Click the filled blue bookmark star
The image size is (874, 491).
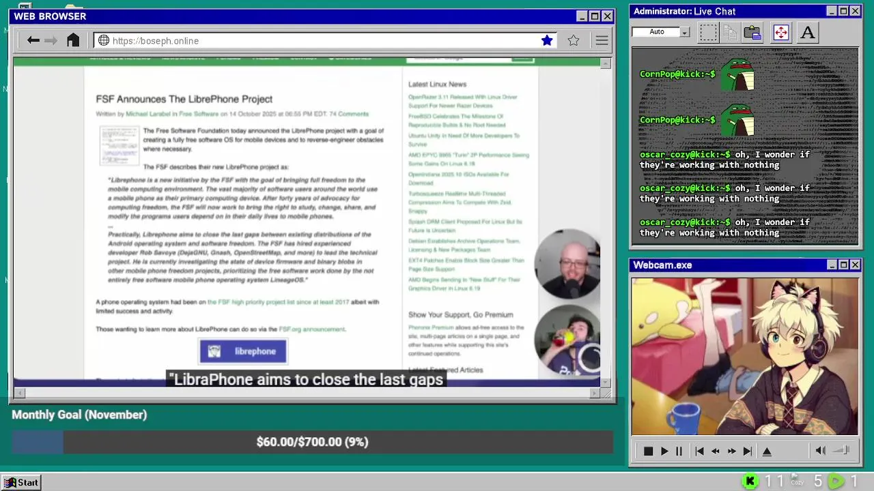(x=547, y=40)
